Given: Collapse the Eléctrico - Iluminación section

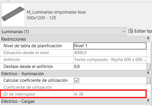Looking at the screenshot, I should 148,73.
